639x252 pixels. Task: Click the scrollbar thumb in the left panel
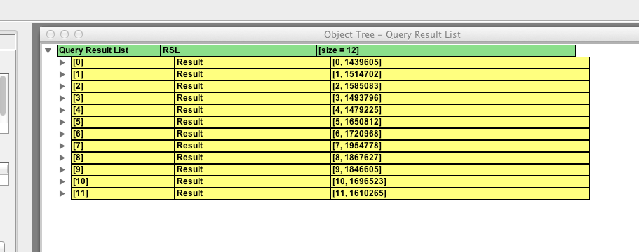pyautogui.click(x=2, y=95)
